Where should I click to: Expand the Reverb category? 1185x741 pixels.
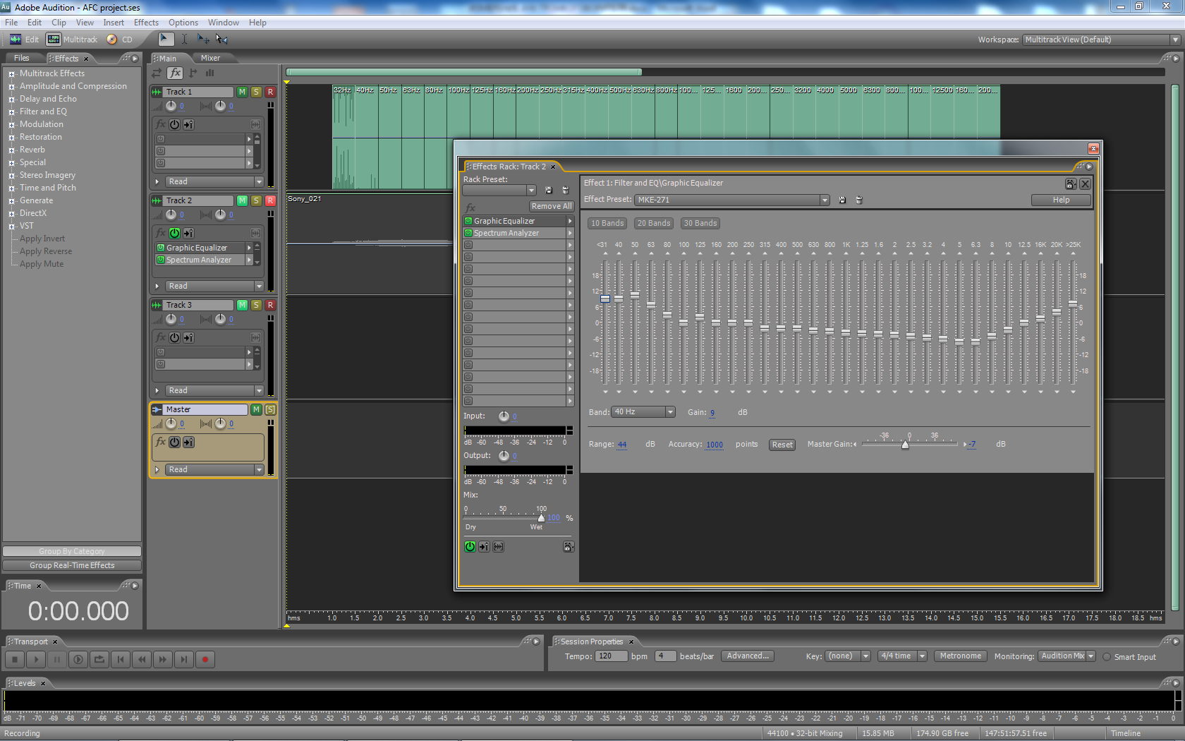tap(11, 150)
